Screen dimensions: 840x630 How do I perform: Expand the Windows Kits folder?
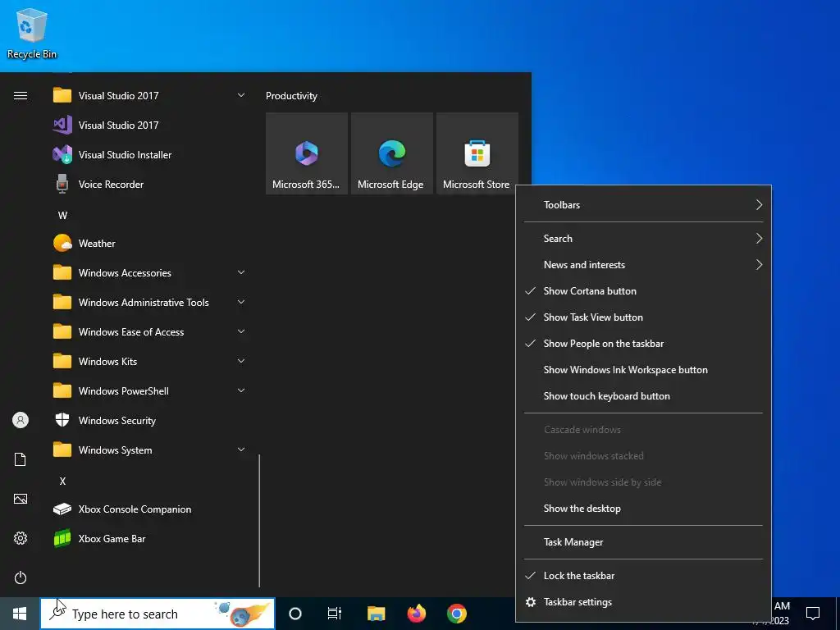coord(150,361)
